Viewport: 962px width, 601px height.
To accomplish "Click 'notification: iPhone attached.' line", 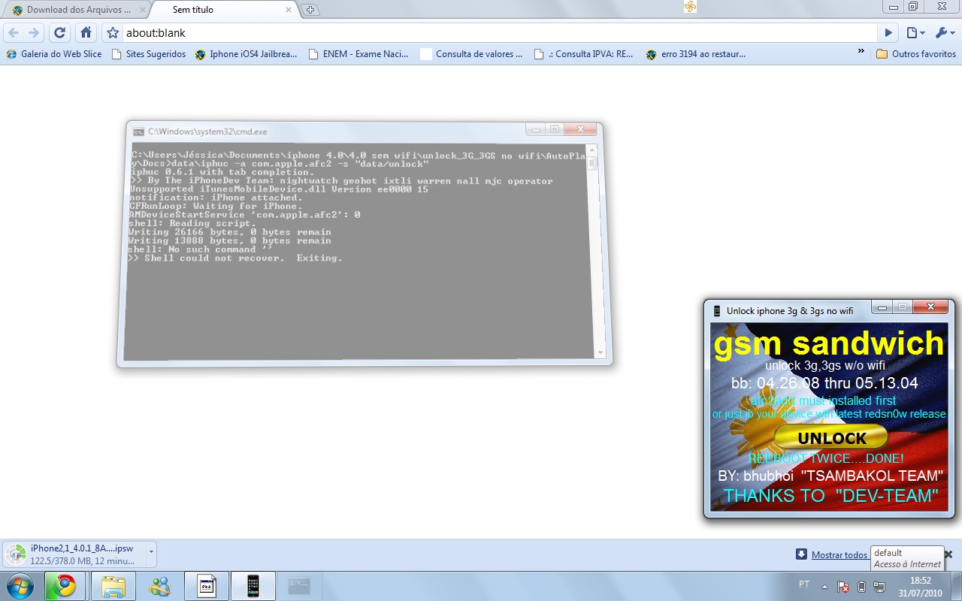I will (216, 198).
